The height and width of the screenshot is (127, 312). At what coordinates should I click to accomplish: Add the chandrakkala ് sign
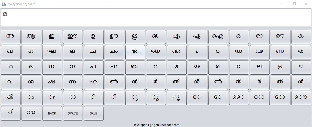(x=11, y=113)
